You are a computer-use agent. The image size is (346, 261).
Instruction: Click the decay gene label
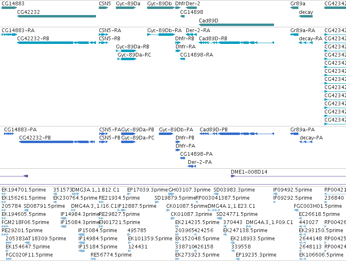click(306, 12)
